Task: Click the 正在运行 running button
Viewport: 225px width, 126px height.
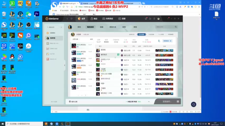Action: [x=167, y=102]
